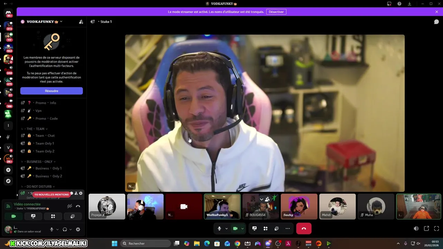Open the connection signal icon in voice panel
The width and height of the screenshot is (443, 249).
pyautogui.click(x=8, y=206)
